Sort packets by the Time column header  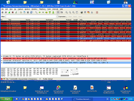click(x=16, y=20)
